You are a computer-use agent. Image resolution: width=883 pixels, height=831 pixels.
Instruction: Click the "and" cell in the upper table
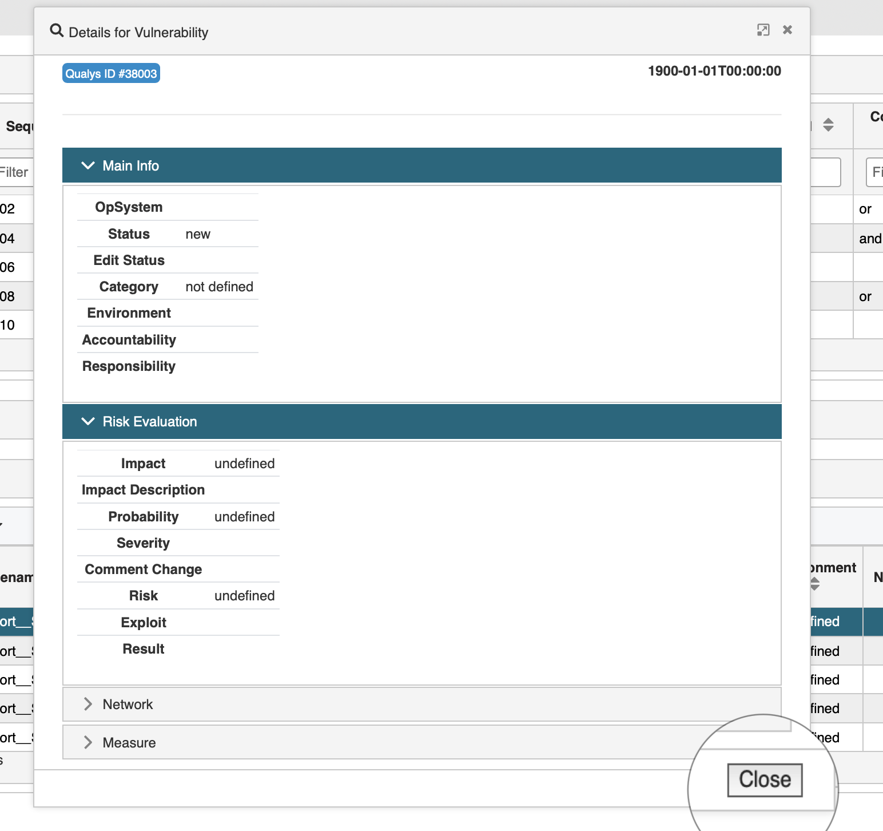tap(869, 239)
